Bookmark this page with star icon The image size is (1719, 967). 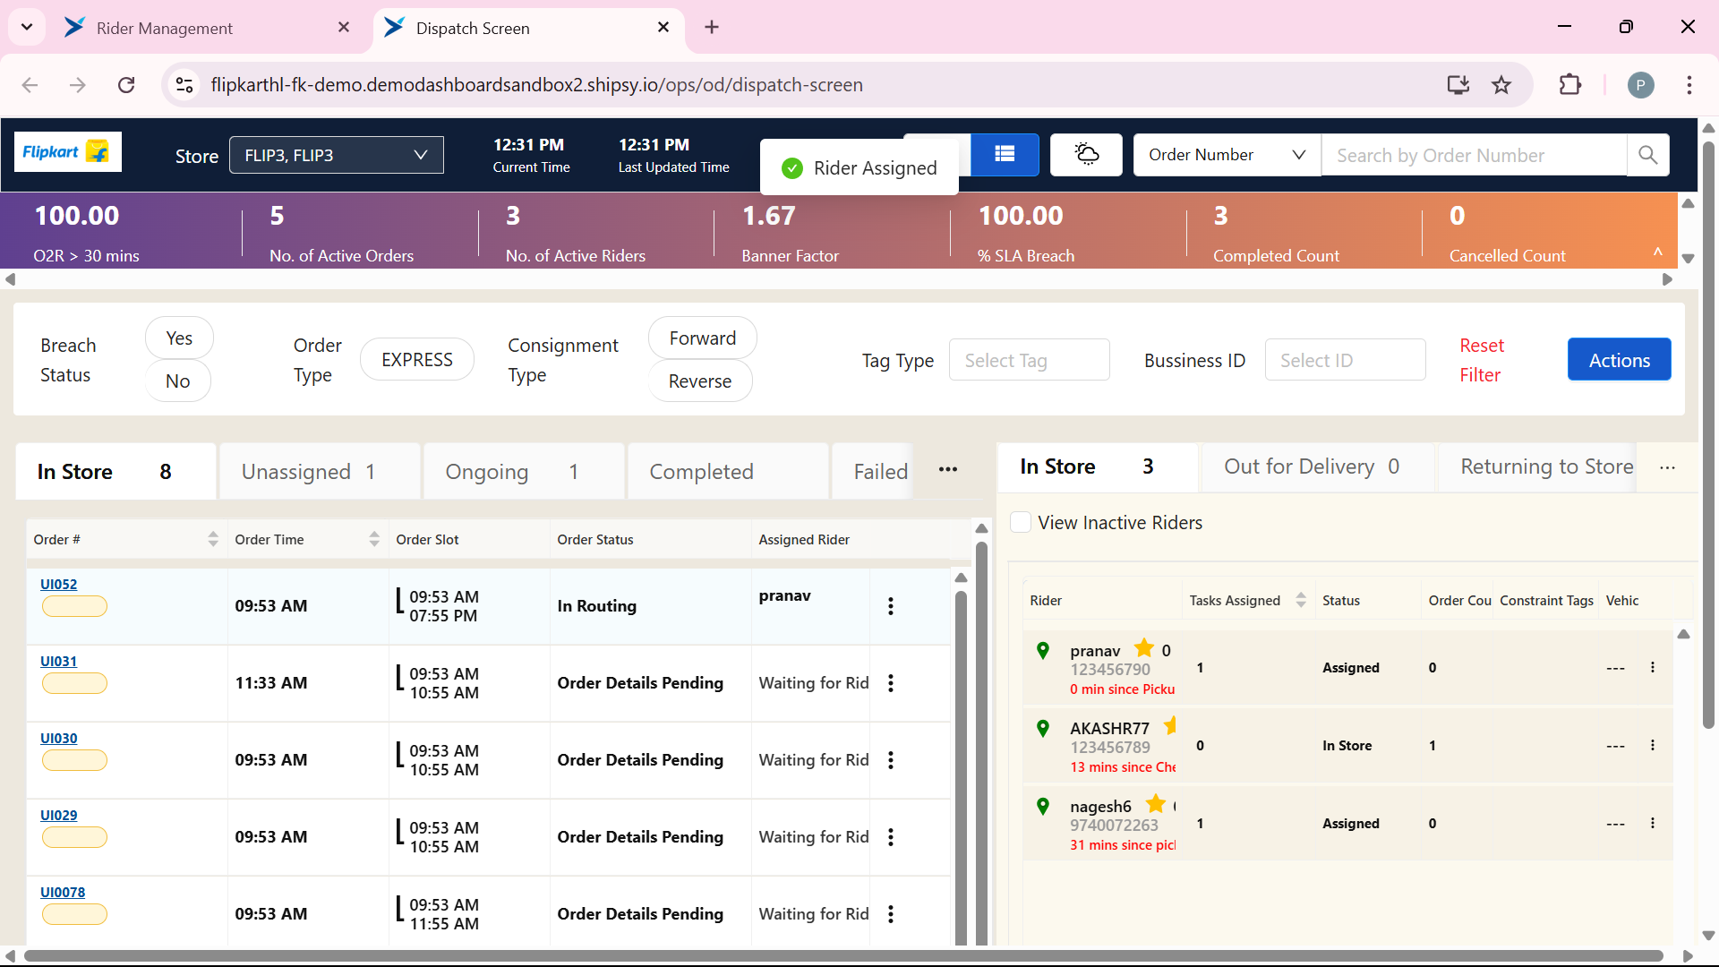click(1501, 85)
